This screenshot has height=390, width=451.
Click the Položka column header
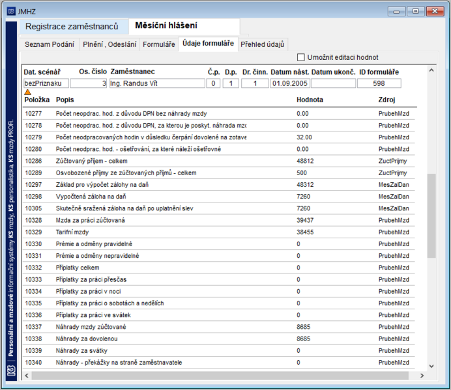(x=36, y=100)
